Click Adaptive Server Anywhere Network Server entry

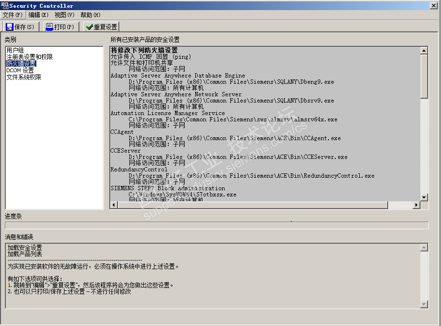coord(176,94)
